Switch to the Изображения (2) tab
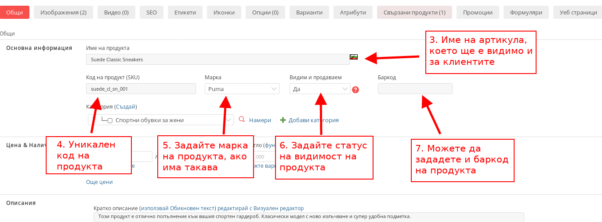The image size is (602, 222). [x=63, y=12]
